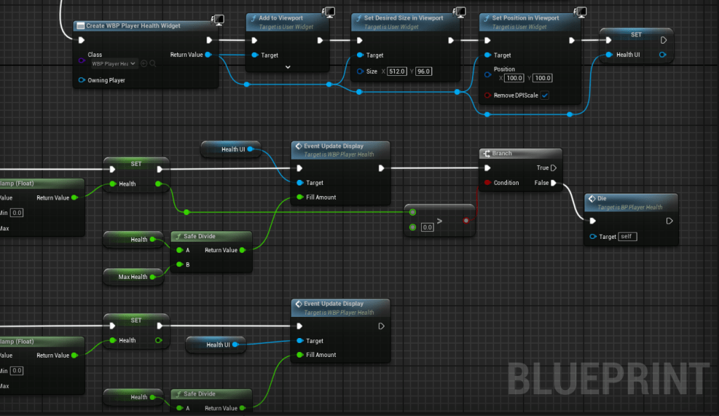Click the Owning Player input pin

click(82, 80)
